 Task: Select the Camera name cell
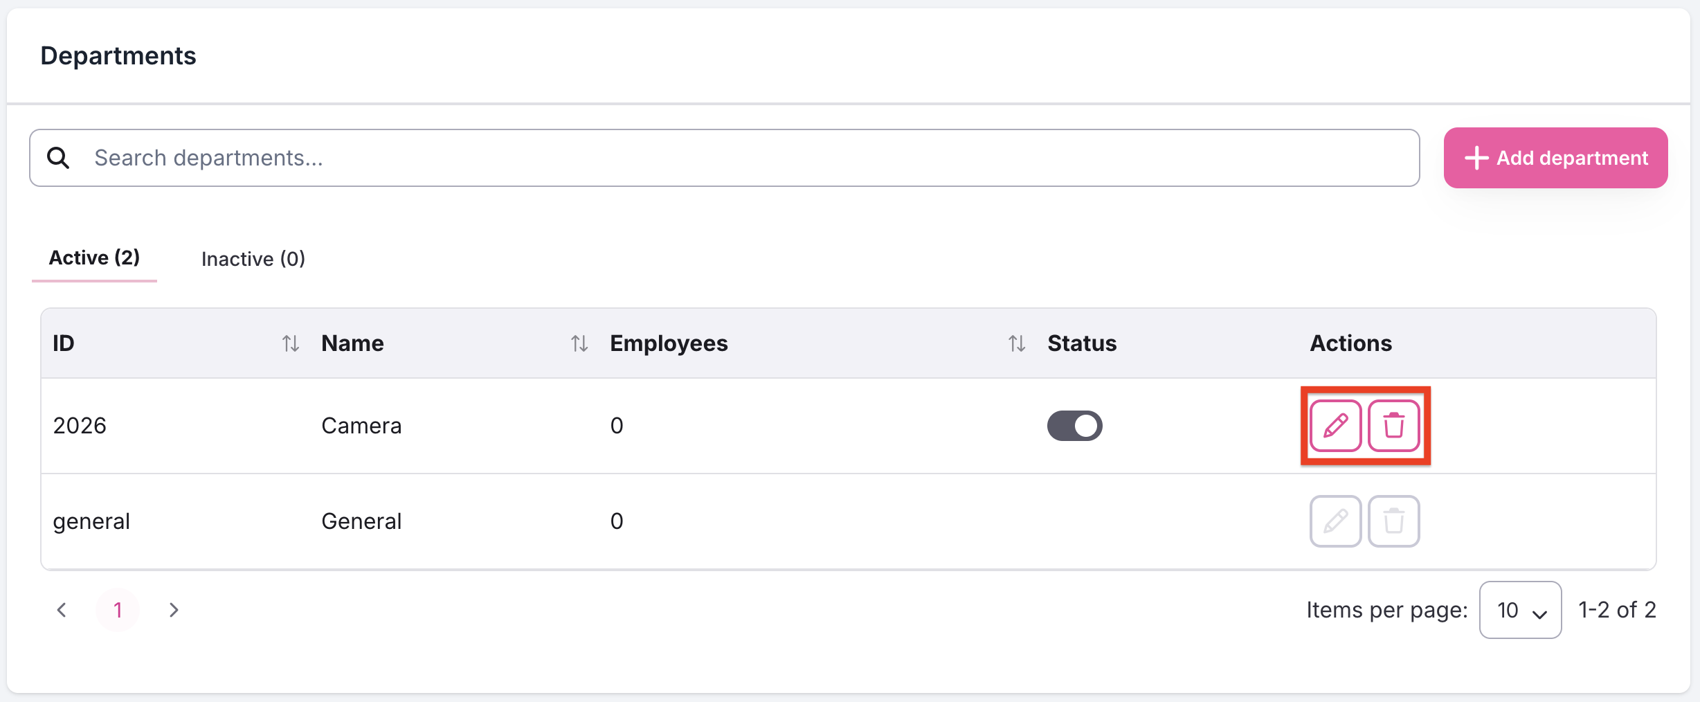tap(361, 426)
